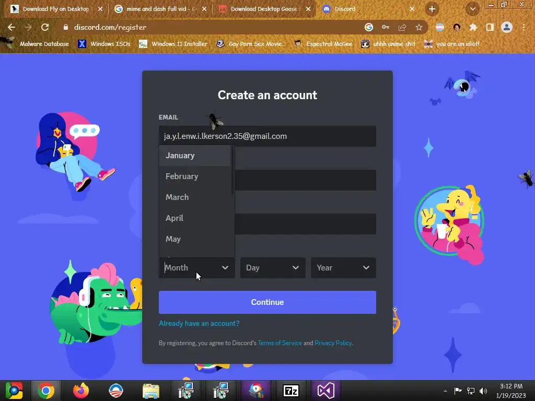Switch to the Download Fly on Desktop tab
The image size is (535, 401).
coord(55,9)
